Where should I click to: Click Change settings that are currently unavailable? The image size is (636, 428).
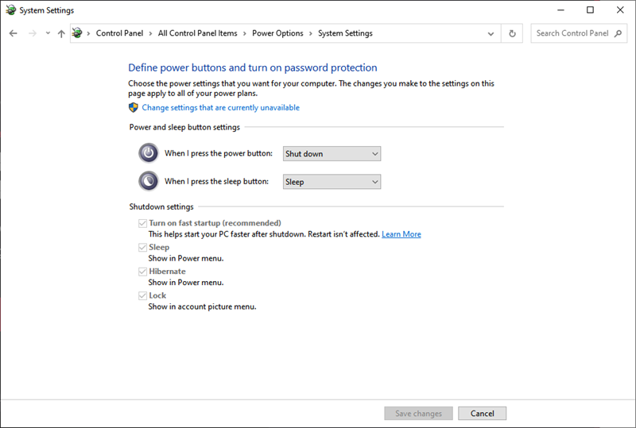[220, 108]
